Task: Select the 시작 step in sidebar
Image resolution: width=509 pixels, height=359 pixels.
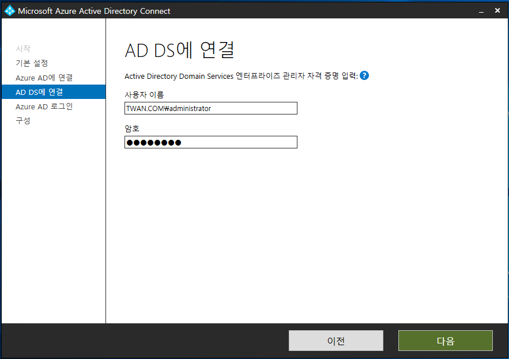Action: point(23,48)
